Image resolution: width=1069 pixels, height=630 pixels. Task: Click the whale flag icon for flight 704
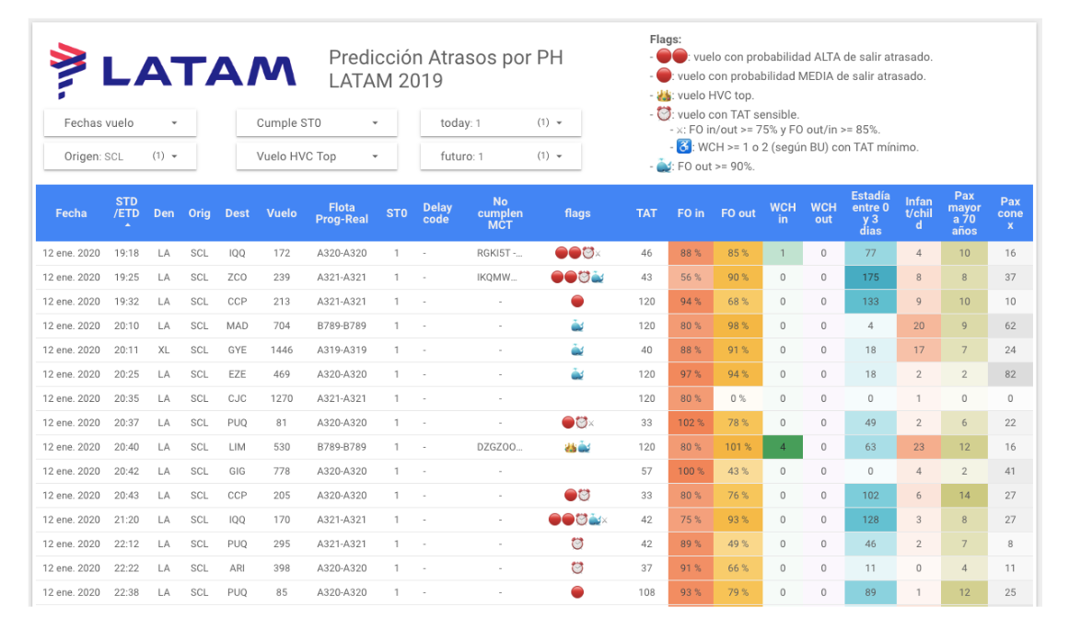tap(577, 326)
